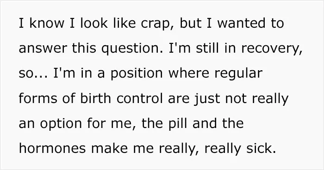Click the word "recovery," in second line
Viewport: 324px width, 170px height.
point(272,49)
